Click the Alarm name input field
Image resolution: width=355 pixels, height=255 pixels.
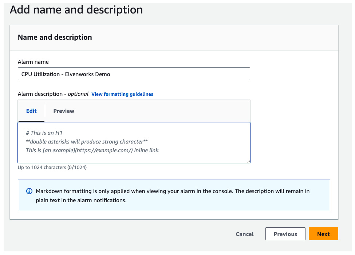click(x=134, y=74)
